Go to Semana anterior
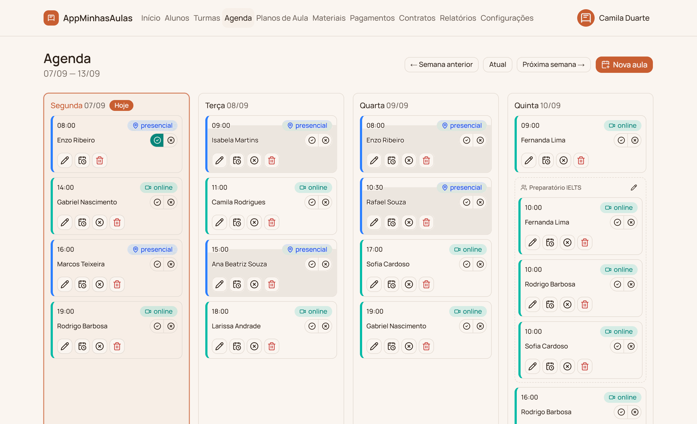The image size is (697, 424). [x=441, y=65]
